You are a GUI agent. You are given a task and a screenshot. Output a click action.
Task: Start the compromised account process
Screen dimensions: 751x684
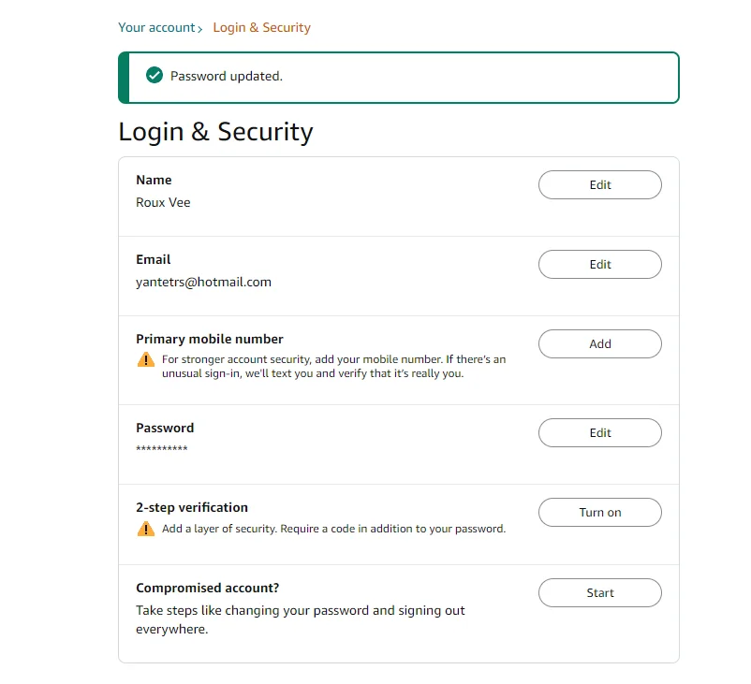pos(599,592)
